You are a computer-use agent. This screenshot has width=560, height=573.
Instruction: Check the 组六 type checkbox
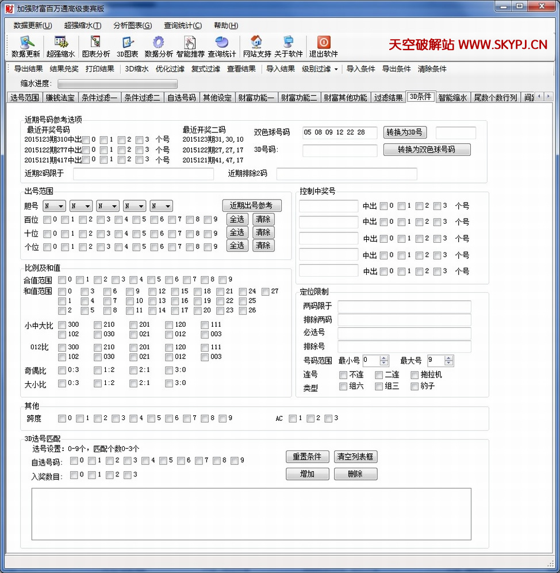point(343,387)
